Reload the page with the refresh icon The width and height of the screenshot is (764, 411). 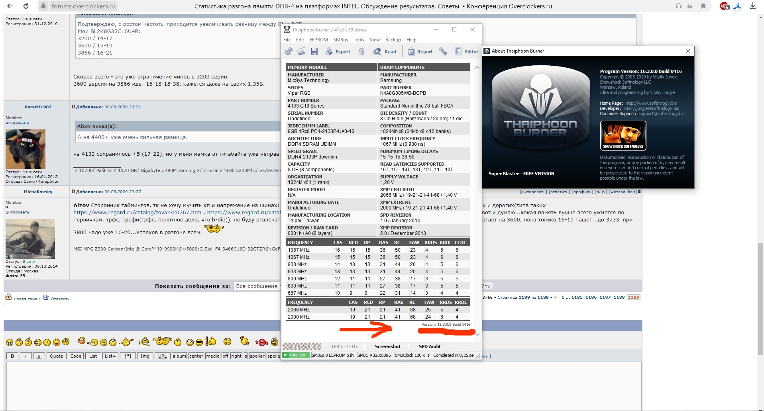(26, 6)
